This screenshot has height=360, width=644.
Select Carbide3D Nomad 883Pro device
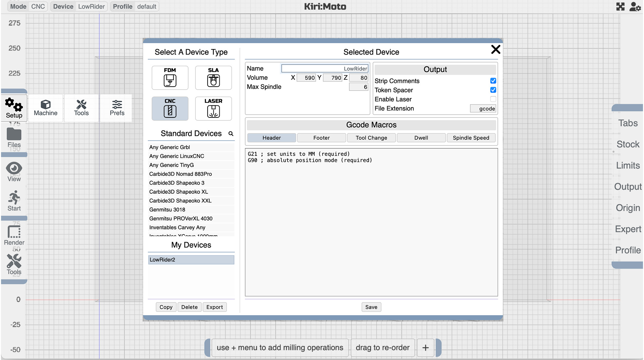coord(191,174)
